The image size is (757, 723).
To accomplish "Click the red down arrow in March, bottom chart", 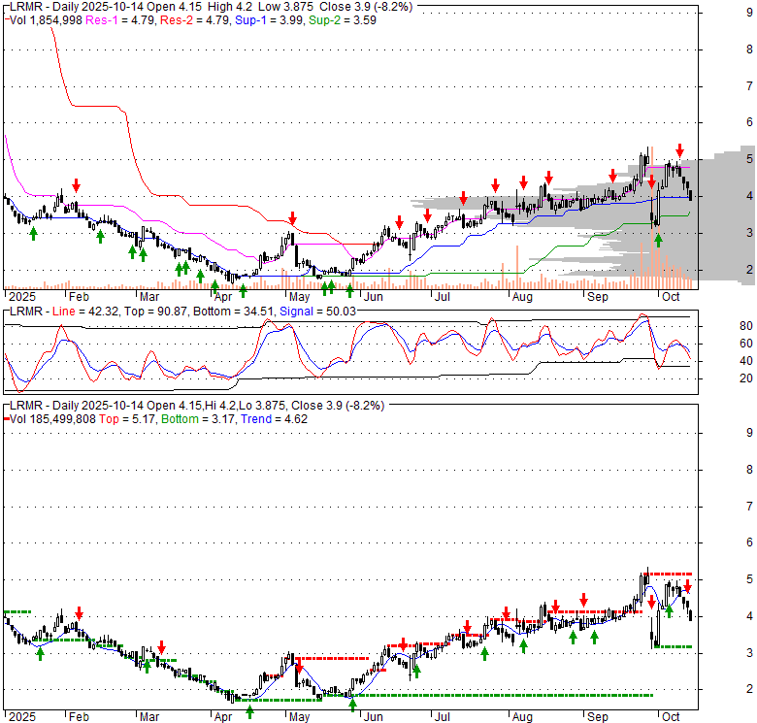I will pos(162,647).
